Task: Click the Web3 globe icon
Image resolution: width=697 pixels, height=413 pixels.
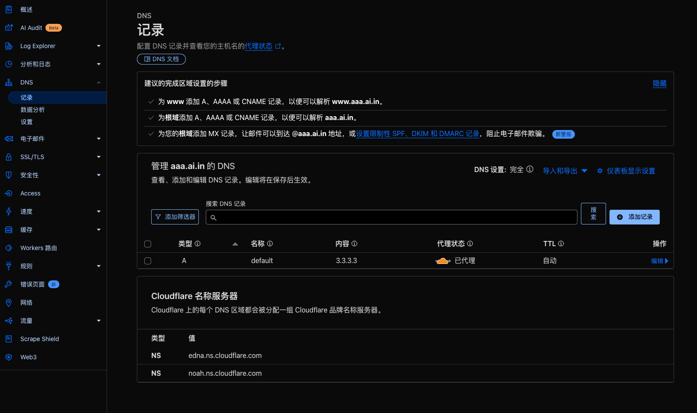Action: (x=9, y=357)
